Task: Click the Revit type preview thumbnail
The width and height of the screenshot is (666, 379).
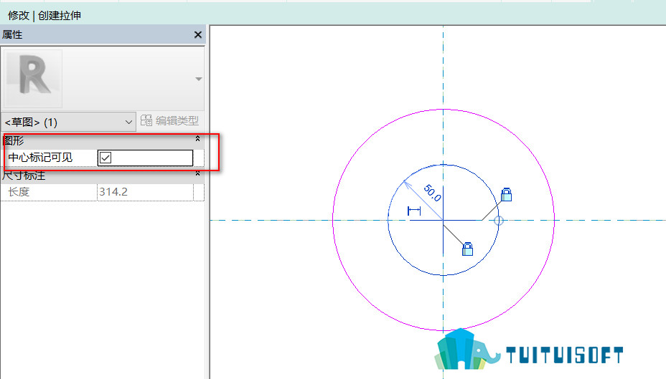Action: 33,78
